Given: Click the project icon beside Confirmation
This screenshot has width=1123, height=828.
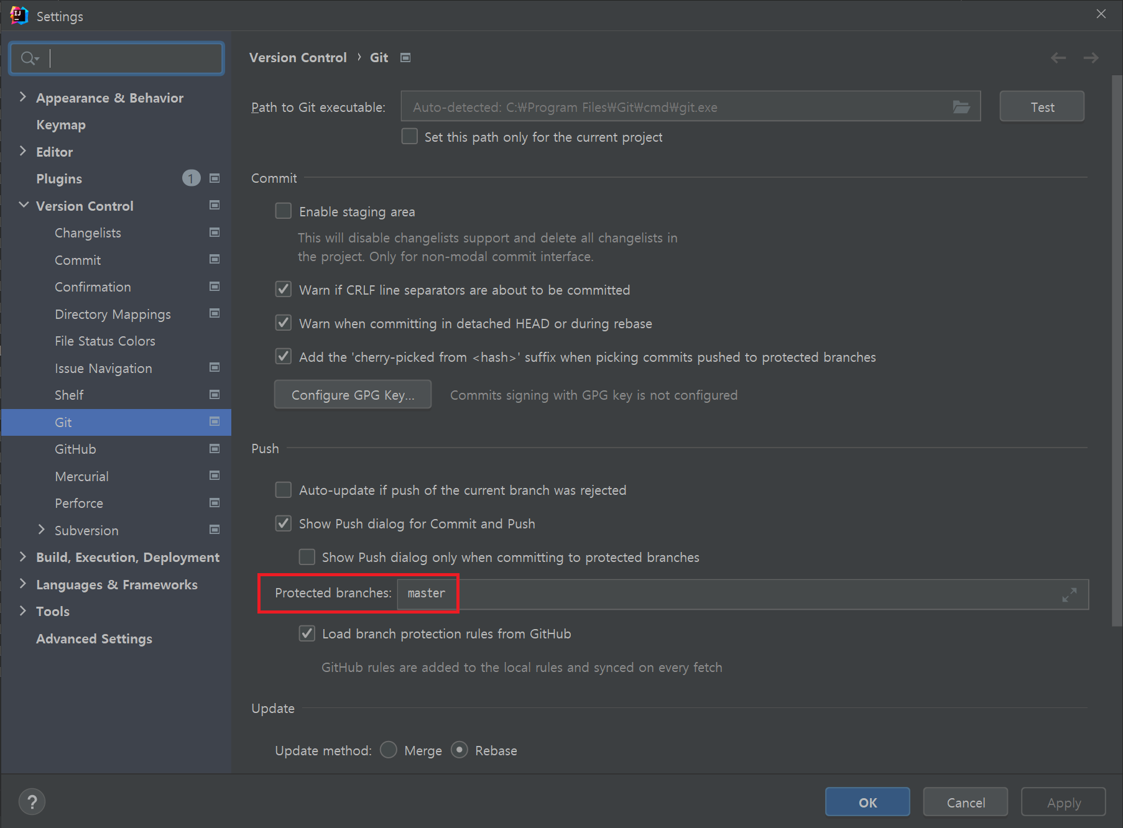Looking at the screenshot, I should click(x=215, y=287).
